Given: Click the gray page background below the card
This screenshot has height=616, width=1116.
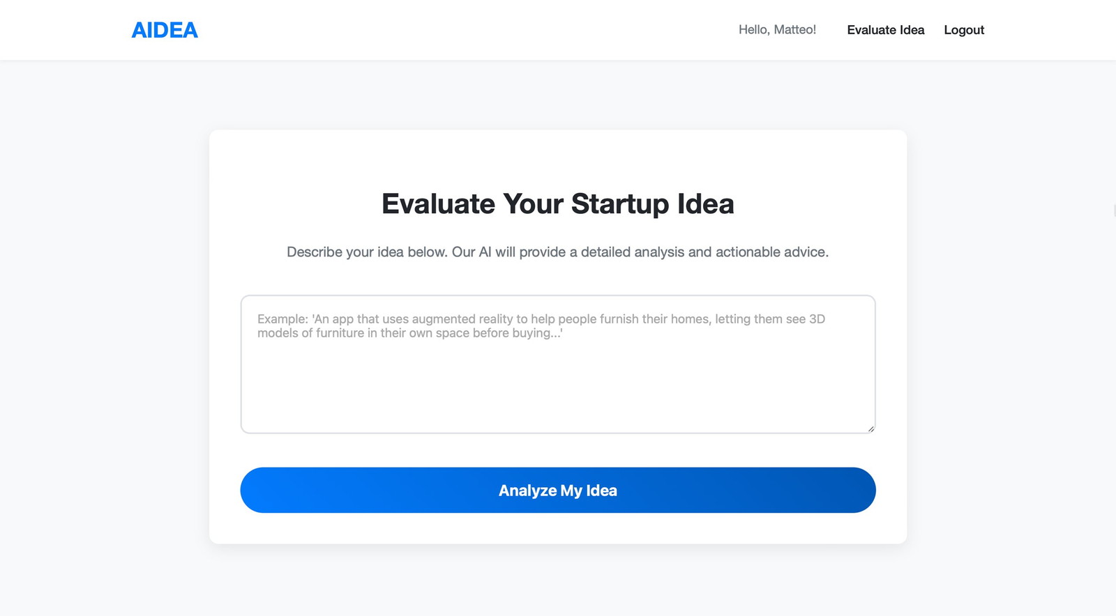Looking at the screenshot, I should 558,580.
